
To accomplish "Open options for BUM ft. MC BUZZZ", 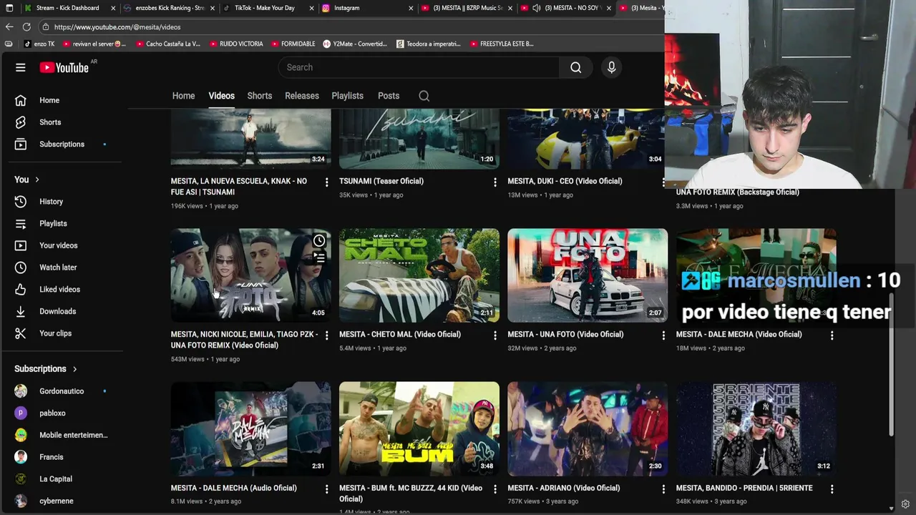I will click(x=494, y=489).
